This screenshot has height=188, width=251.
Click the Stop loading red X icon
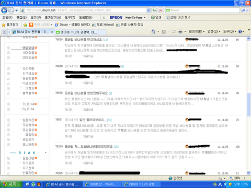pos(161,10)
